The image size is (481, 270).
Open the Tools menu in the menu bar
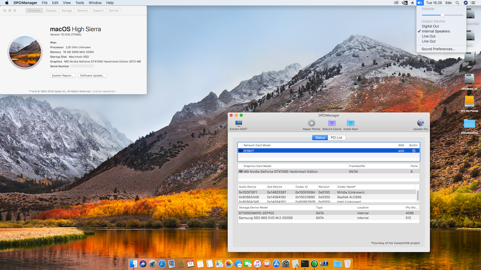tap(80, 2)
